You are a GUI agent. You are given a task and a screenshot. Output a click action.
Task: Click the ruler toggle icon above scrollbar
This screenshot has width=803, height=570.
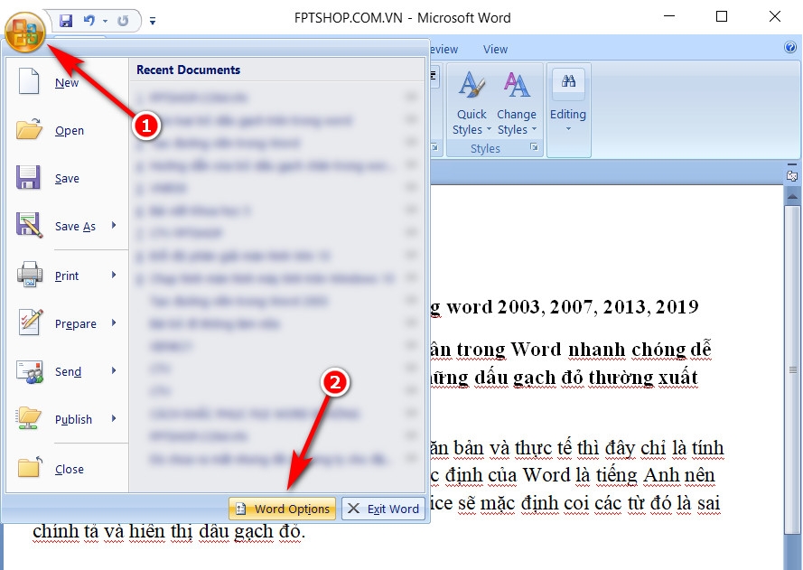792,174
